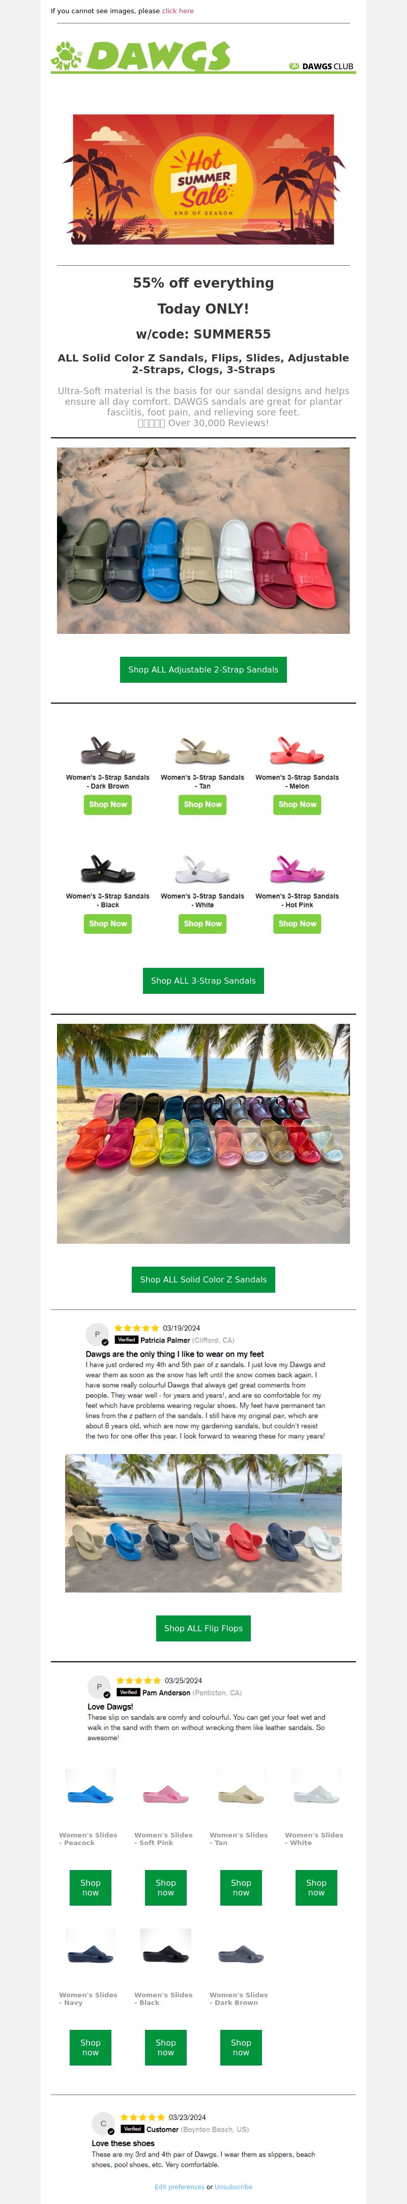The width and height of the screenshot is (407, 2204).
Task: Click Shop Now under Hot Pink sandals
Action: tap(298, 923)
